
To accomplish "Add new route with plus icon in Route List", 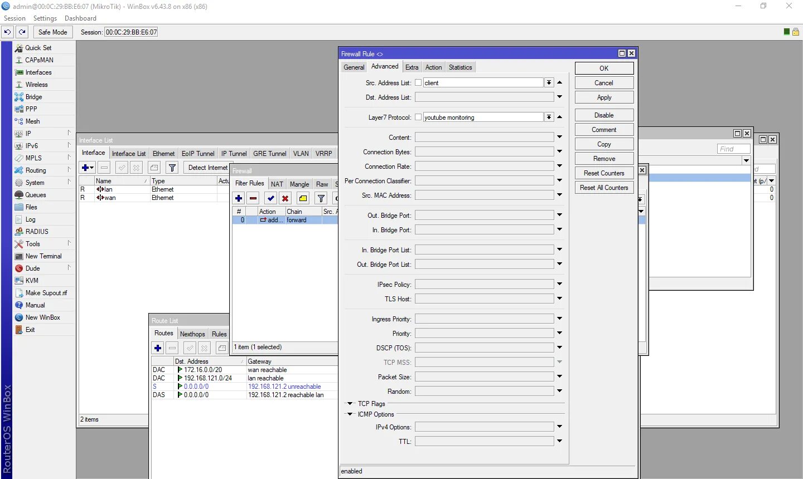I will pyautogui.click(x=158, y=348).
